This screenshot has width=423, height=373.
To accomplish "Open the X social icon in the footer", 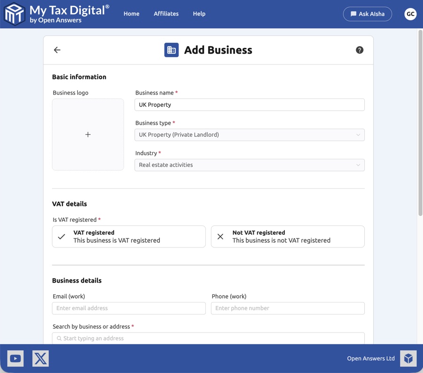I will pyautogui.click(x=40, y=358).
